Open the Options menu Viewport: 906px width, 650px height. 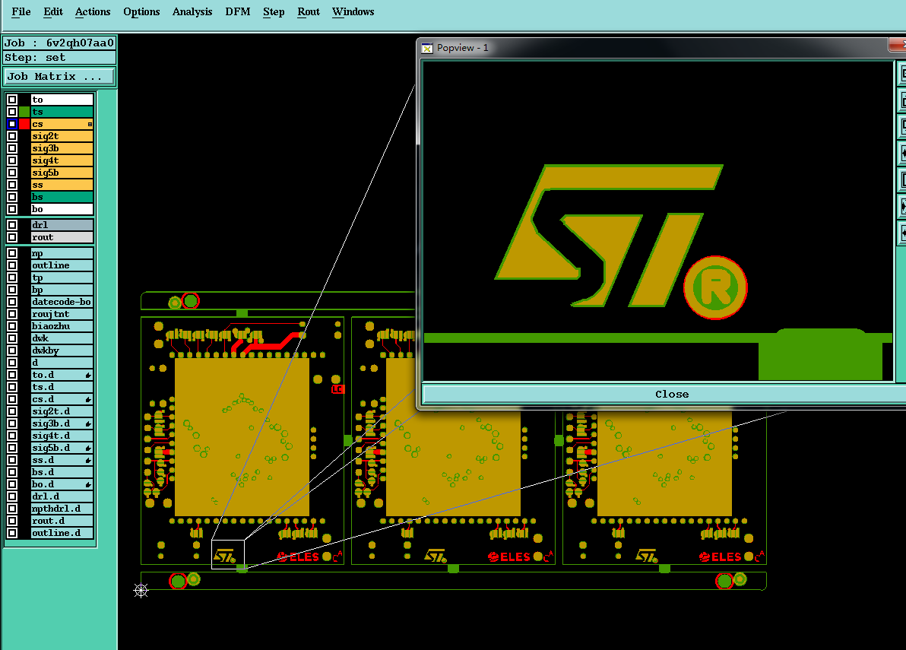coord(141,11)
